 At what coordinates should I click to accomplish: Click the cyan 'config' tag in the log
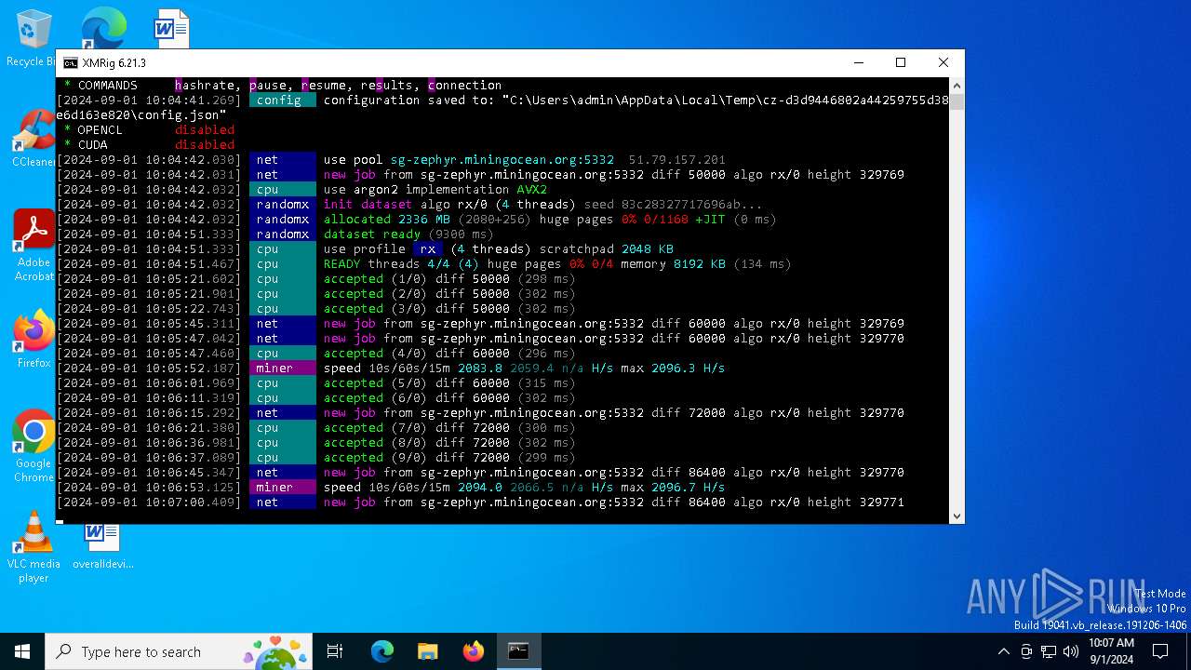[282, 100]
